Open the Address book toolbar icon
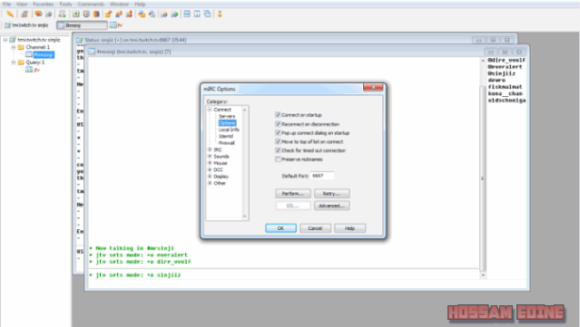The height and width of the screenshot is (327, 580). (76, 14)
